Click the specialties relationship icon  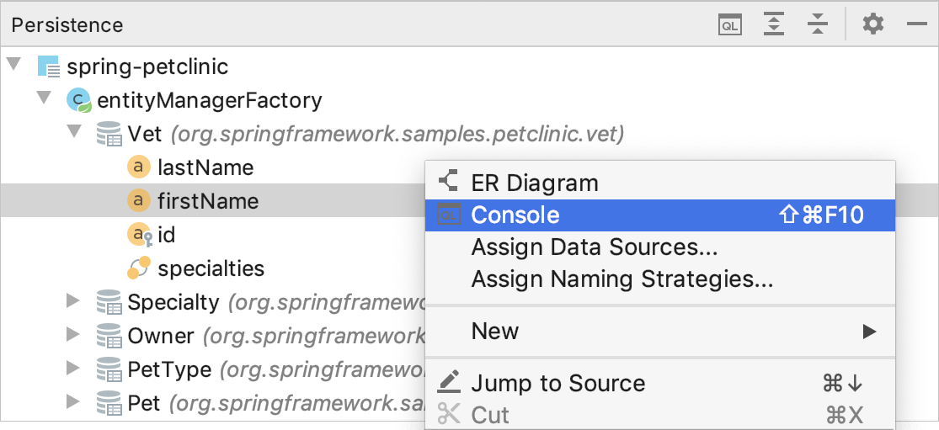click(x=140, y=268)
